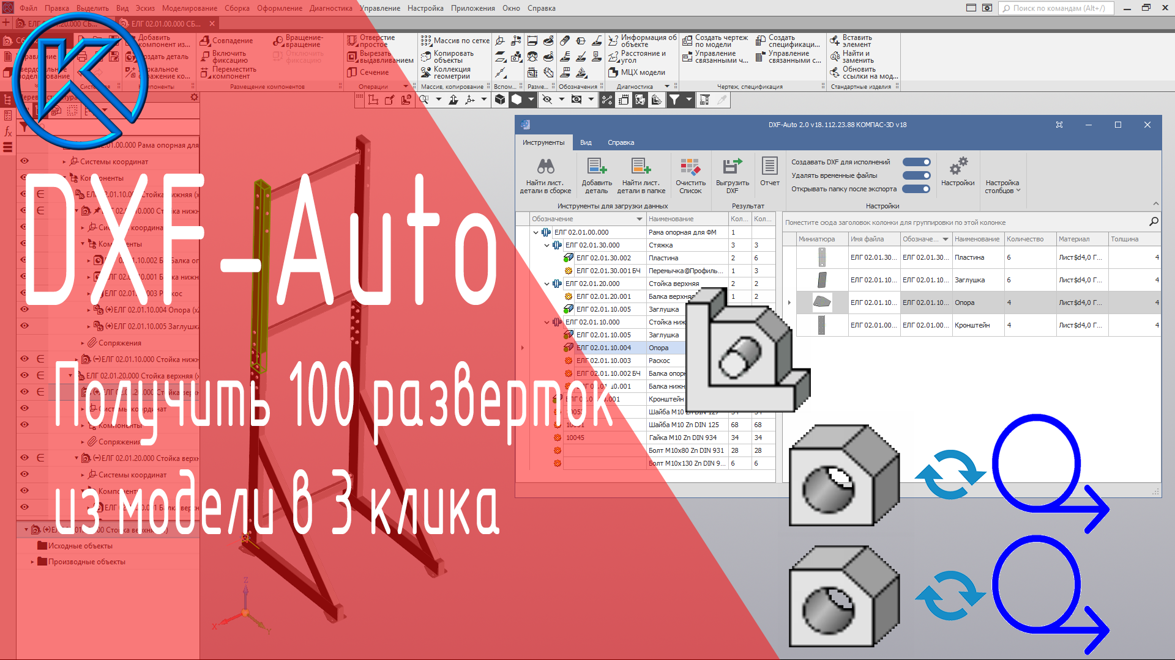Screen dimensions: 1175x660
Task: Select the Заглушка row in the right table
Action: pyautogui.click(x=978, y=280)
